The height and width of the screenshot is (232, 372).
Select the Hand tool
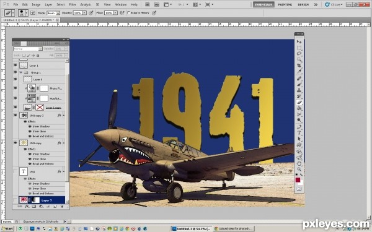(x=299, y=163)
